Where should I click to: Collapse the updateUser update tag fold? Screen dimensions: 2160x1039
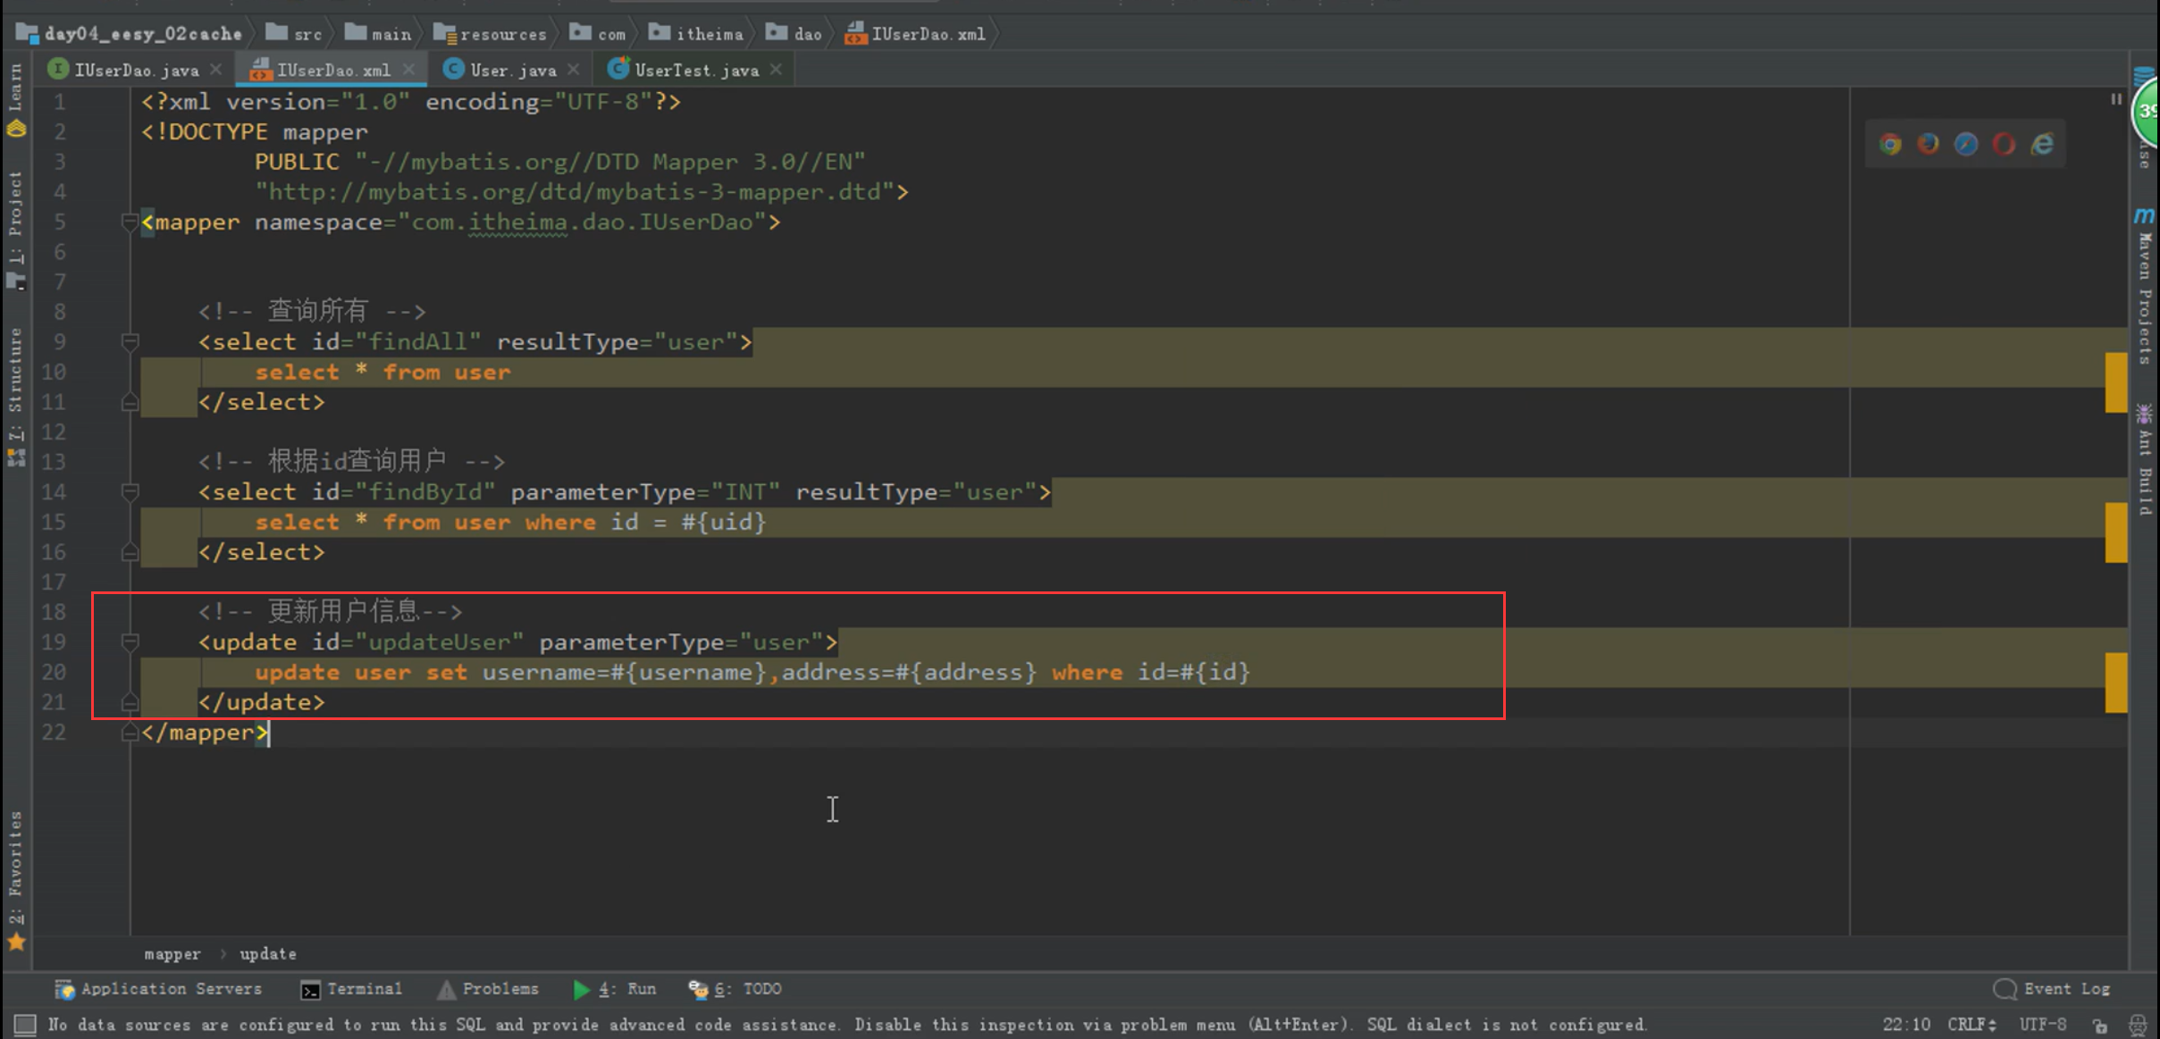point(130,642)
